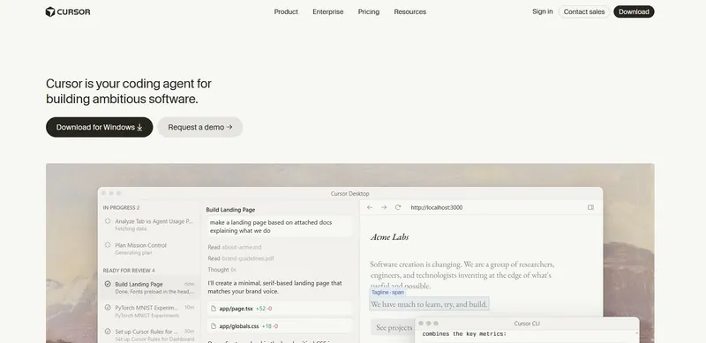Go to the Pricing page

coord(369,11)
